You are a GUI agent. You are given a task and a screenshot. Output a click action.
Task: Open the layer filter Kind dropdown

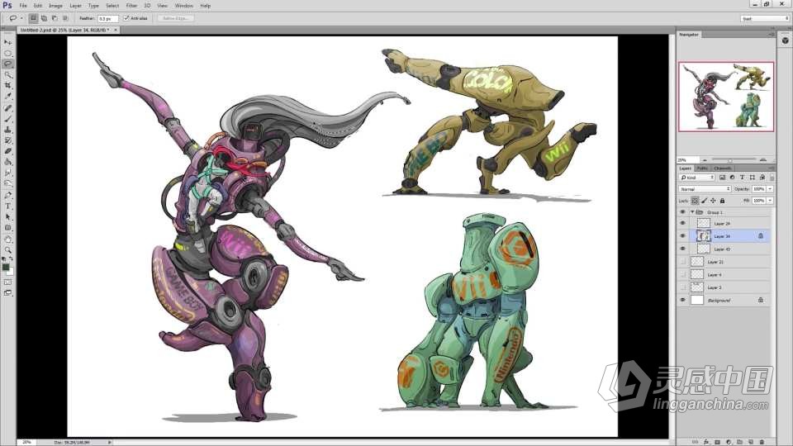click(696, 178)
